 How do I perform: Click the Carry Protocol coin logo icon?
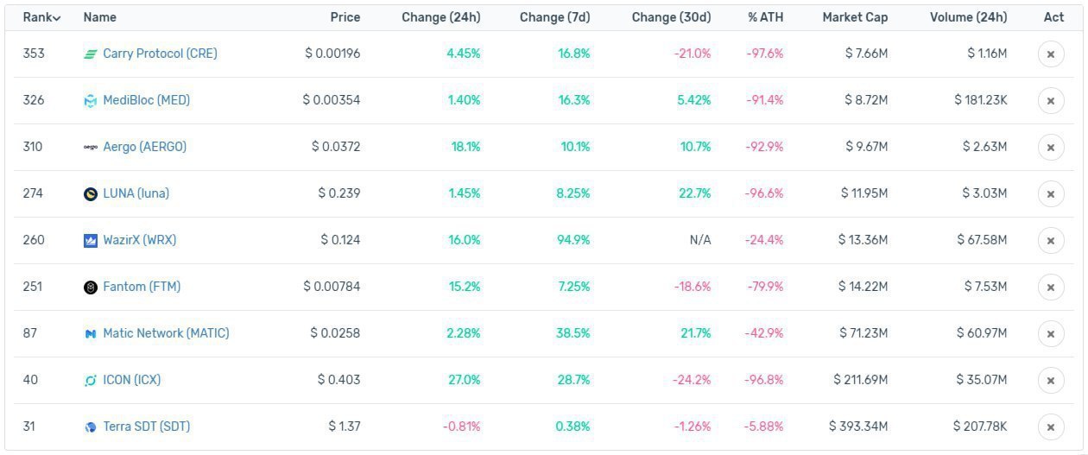point(91,54)
